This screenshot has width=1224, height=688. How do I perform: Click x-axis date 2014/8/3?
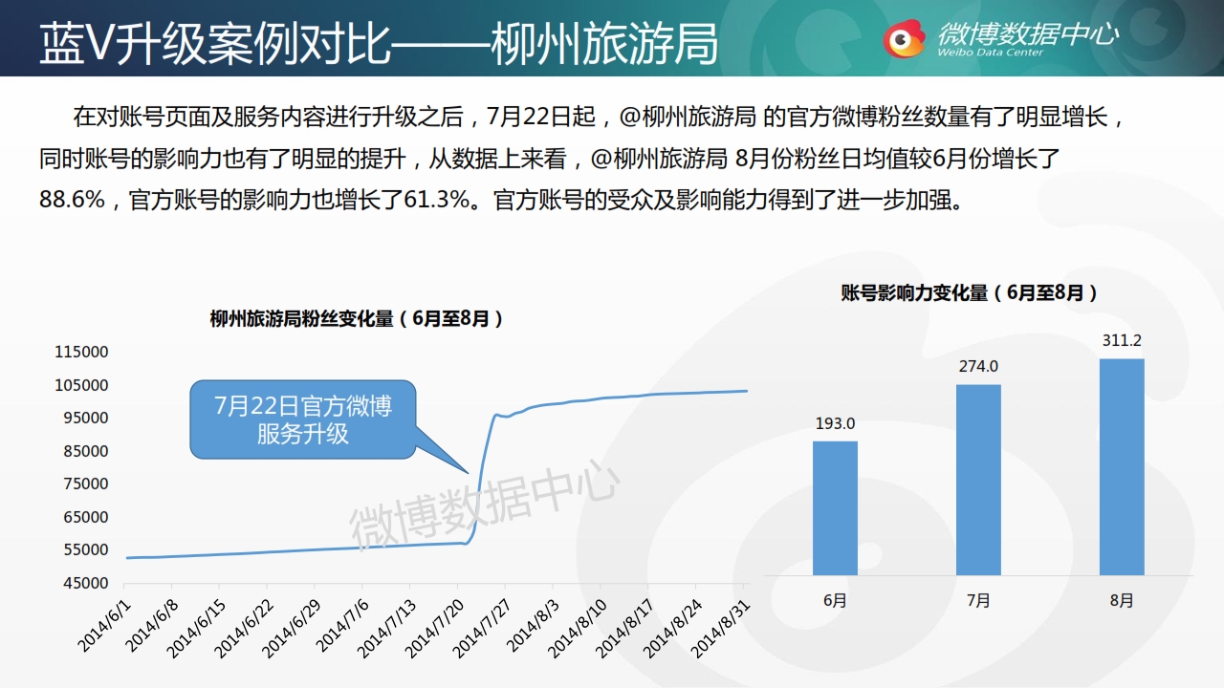click(x=533, y=627)
